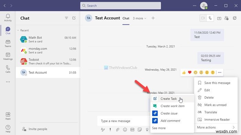This screenshot has height=135, width=241.
Task: React with the laugh emoji
Action: point(195,72)
